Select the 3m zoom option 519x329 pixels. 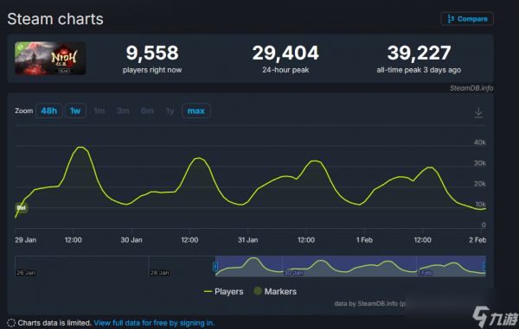pyautogui.click(x=123, y=111)
